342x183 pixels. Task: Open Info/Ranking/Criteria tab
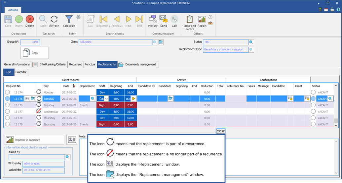(x=49, y=64)
